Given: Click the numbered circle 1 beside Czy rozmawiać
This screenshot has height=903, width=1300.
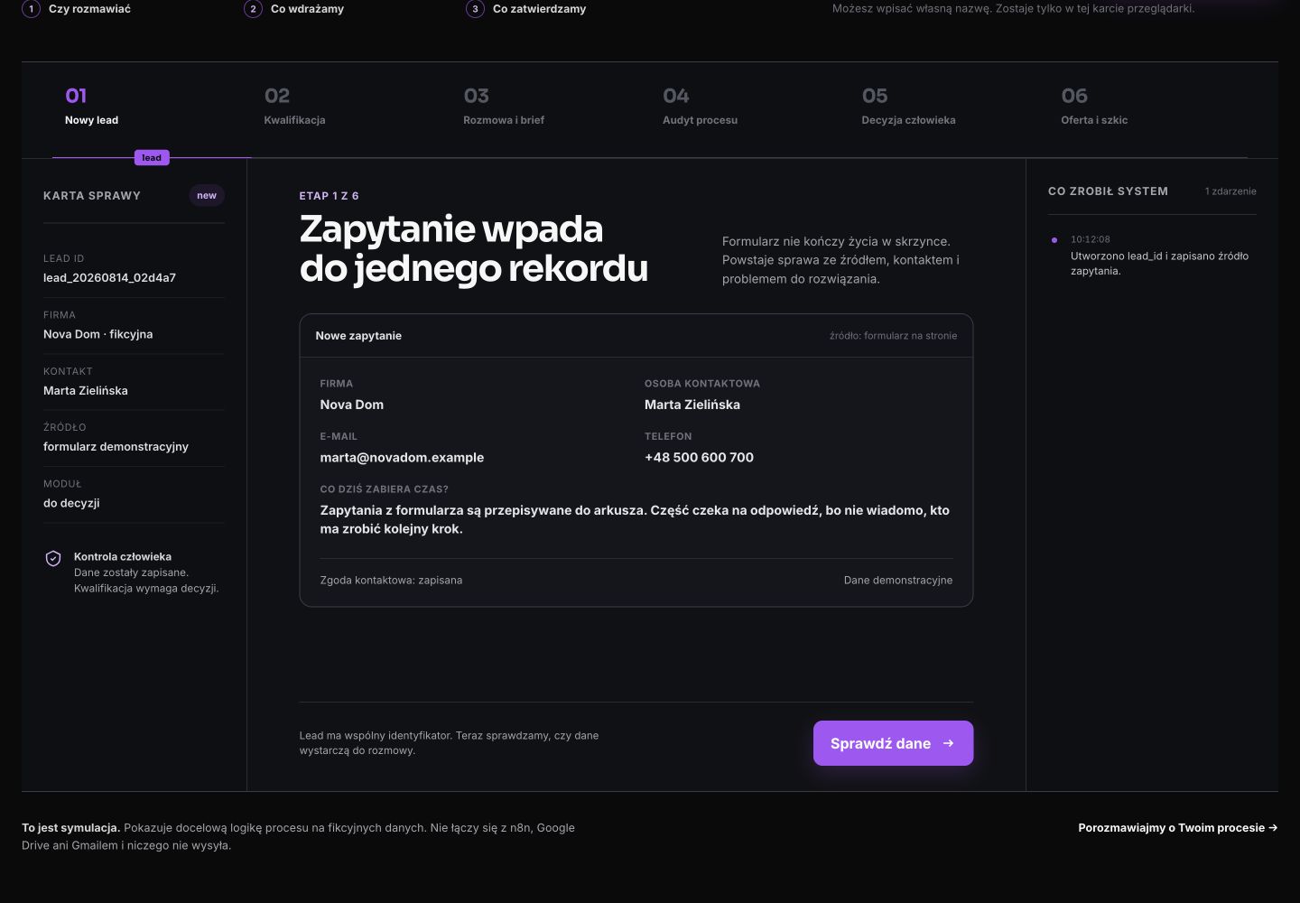Looking at the screenshot, I should point(32,9).
